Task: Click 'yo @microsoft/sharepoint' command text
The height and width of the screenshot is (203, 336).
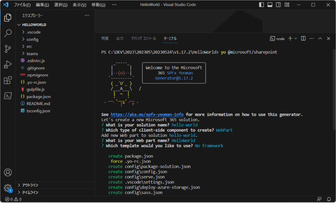Action: pyautogui.click(x=249, y=52)
